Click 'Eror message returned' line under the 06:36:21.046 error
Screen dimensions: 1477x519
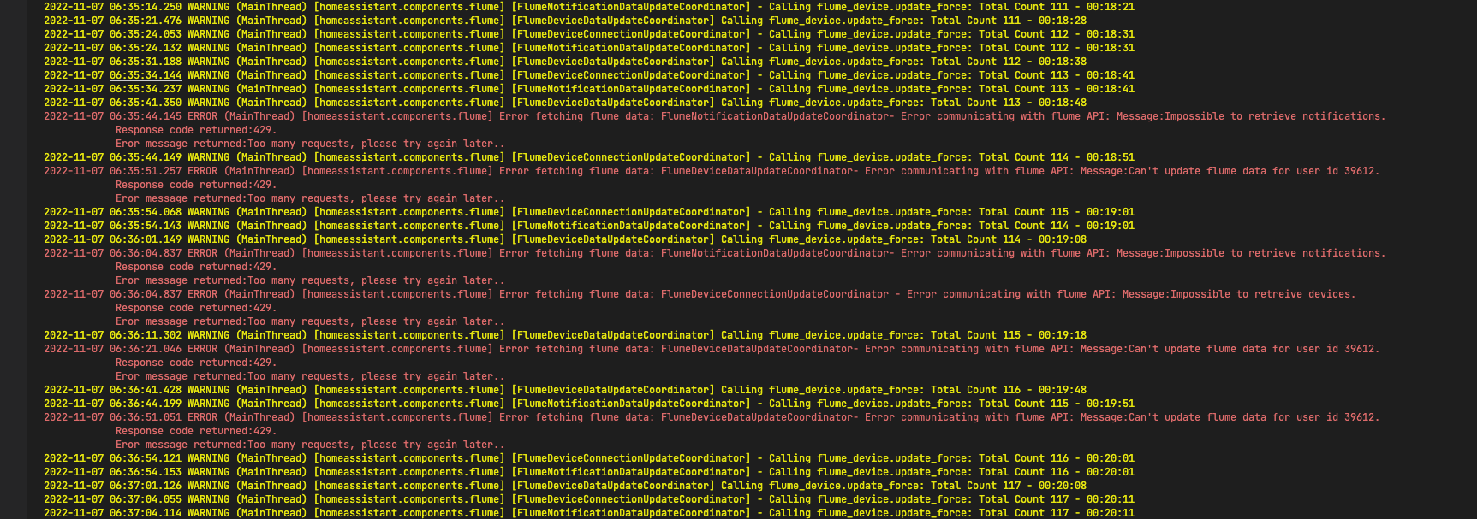click(310, 376)
